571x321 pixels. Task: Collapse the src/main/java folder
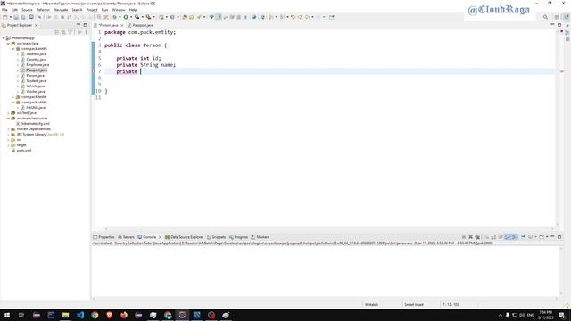coord(8,44)
